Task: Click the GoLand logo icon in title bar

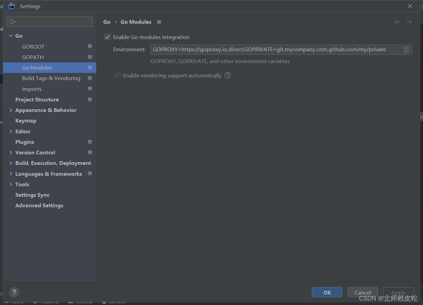Action: (x=12, y=6)
